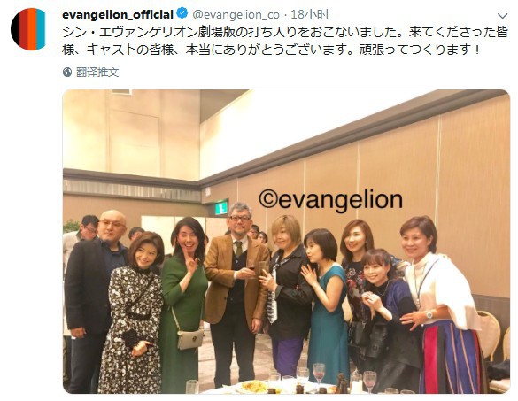Open the evangelion_official profile avatar
The image size is (518, 401).
28,29
